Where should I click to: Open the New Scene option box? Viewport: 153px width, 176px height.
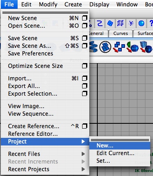[85, 18]
